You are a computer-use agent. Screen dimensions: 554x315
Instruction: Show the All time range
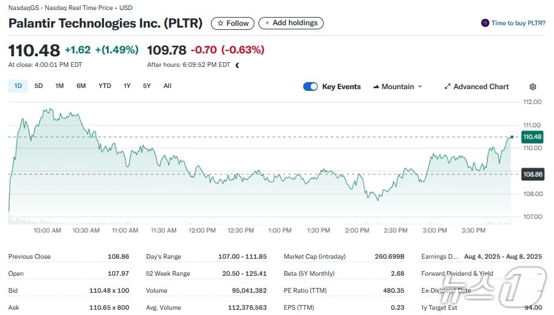coord(167,86)
